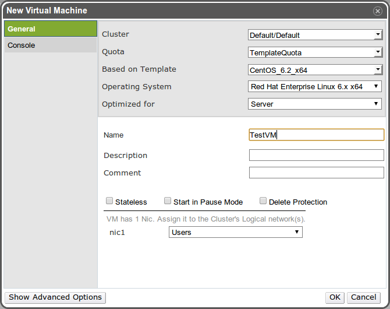This screenshot has width=390, height=309.
Task: Click the New Virtual Machine title bar
Action: pos(175,10)
